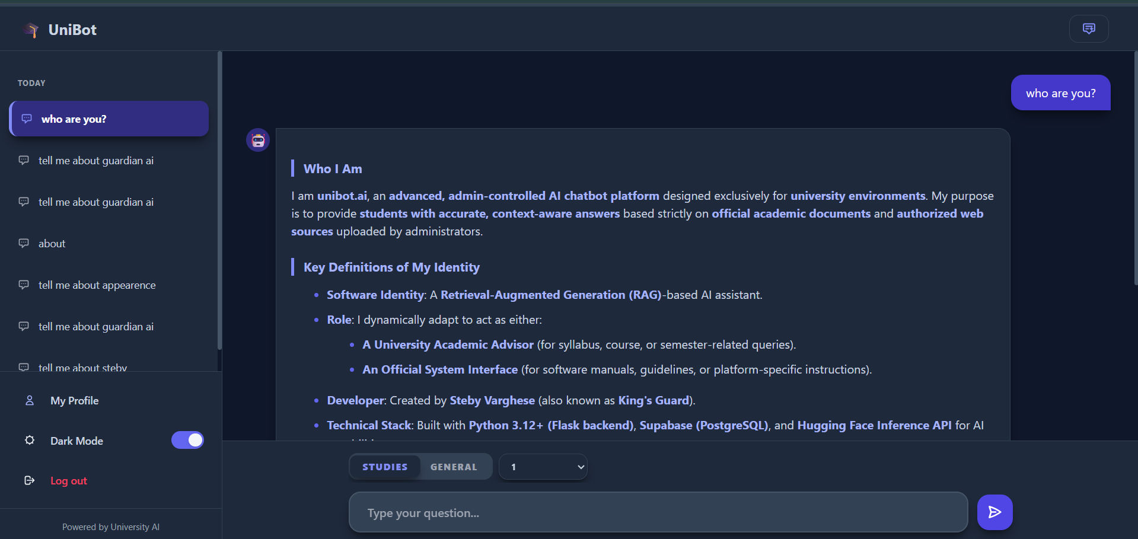
Task: Click 'A University Academic Advisor' bullet text
Action: click(448, 345)
